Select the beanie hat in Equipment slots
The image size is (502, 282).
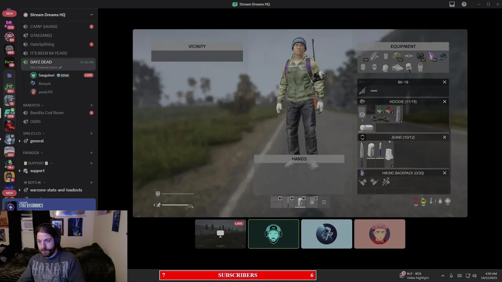[x=443, y=56]
